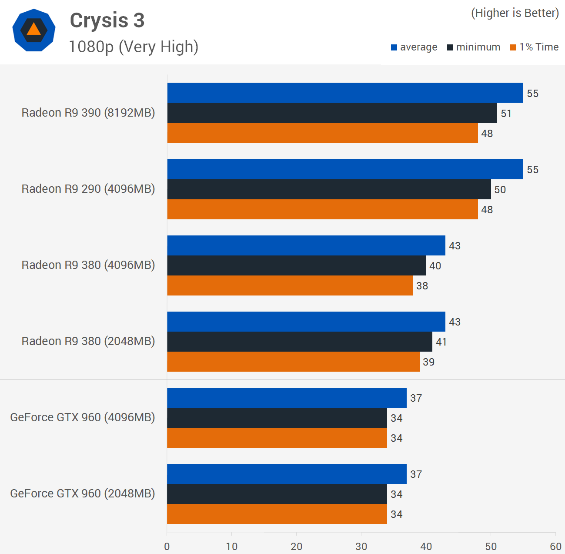
Task: Click the GTX 960 2048MB average bar
Action: click(287, 474)
